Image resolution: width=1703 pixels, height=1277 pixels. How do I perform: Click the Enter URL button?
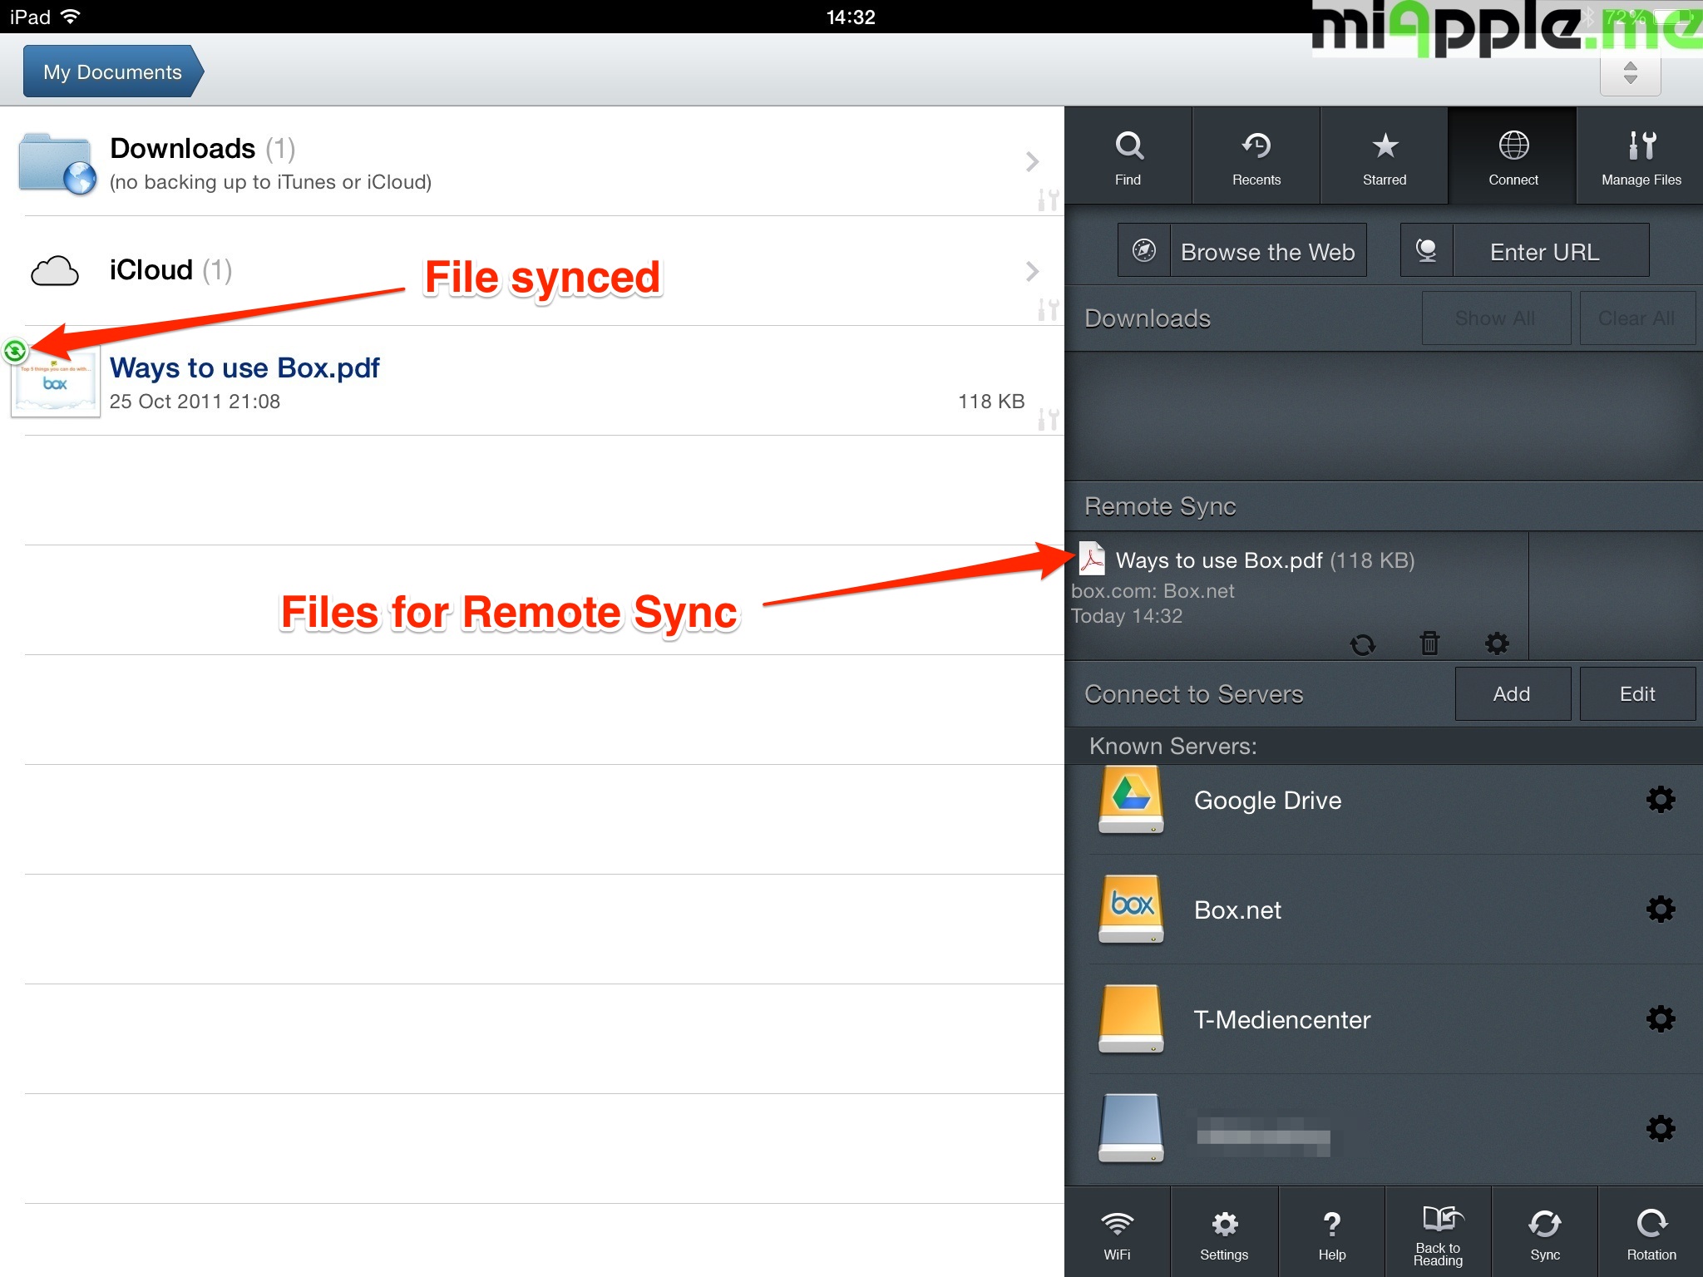coord(1524,251)
